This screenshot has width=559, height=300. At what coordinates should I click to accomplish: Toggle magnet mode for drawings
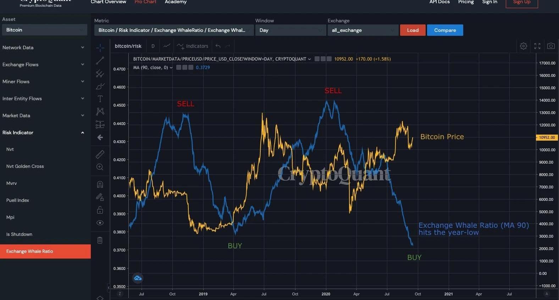point(100,184)
